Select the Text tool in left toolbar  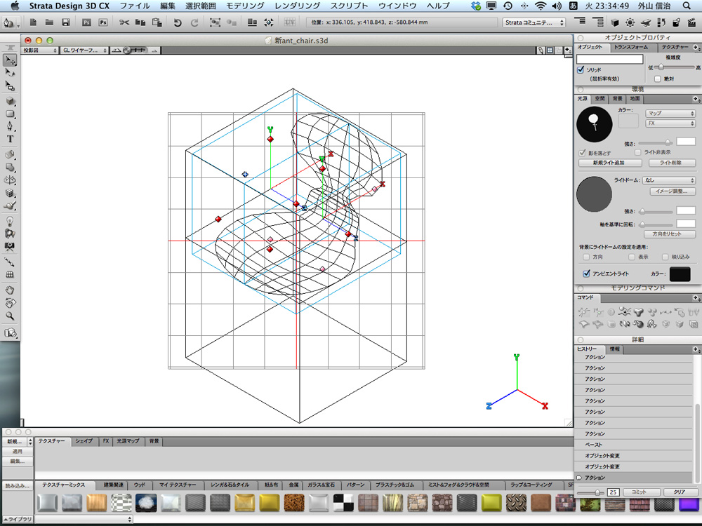pos(10,139)
